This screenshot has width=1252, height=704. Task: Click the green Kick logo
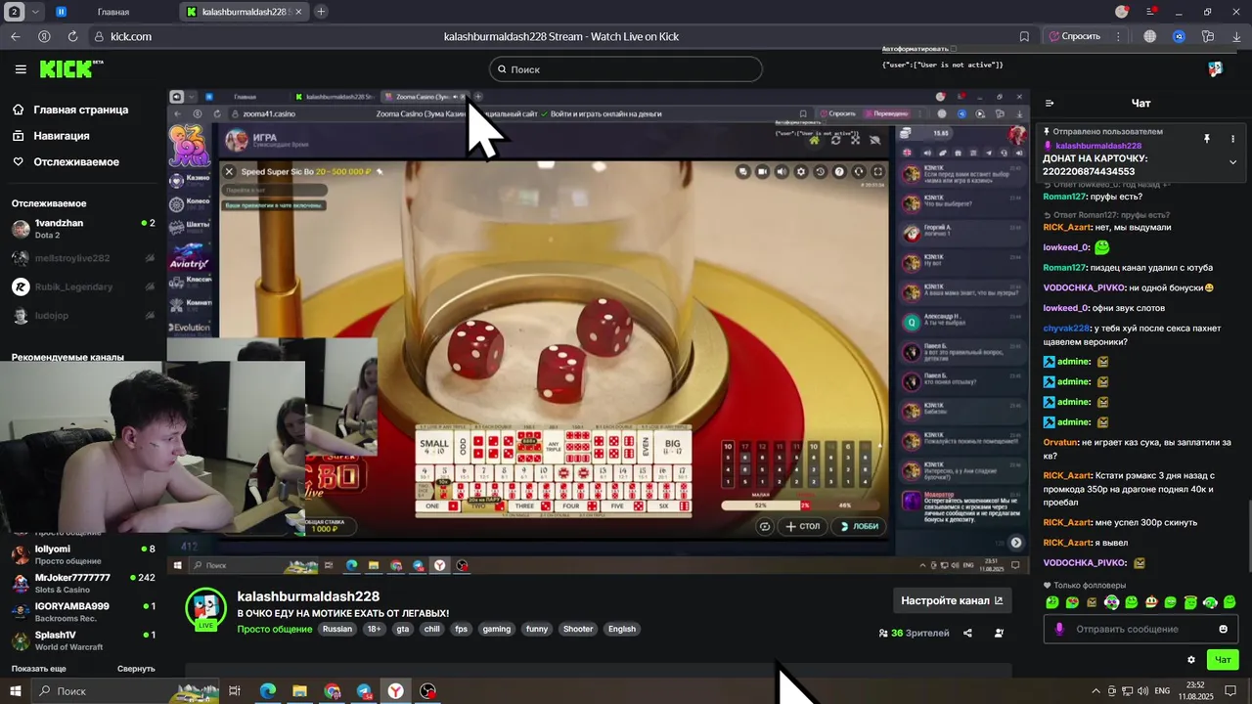(x=68, y=68)
